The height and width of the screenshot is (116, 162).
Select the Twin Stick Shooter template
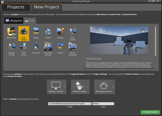[48, 49]
